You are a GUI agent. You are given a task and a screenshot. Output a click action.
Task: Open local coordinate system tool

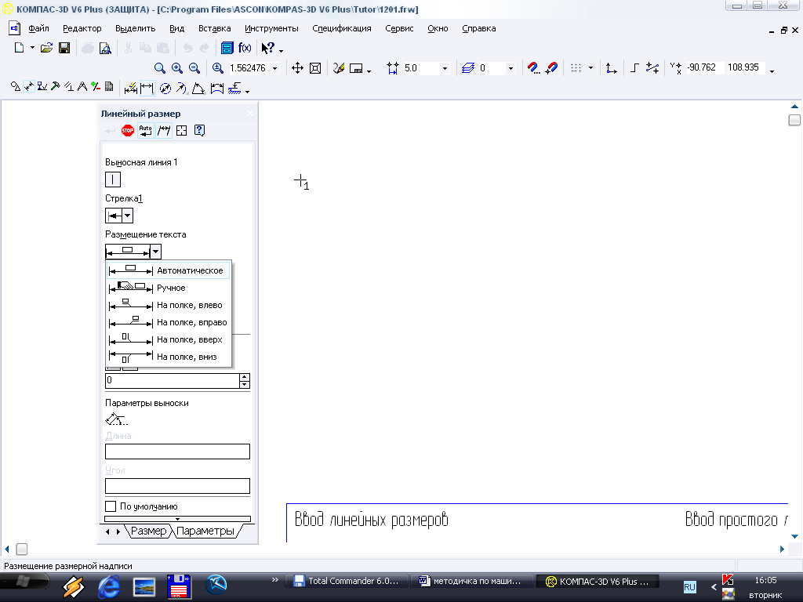tap(611, 68)
